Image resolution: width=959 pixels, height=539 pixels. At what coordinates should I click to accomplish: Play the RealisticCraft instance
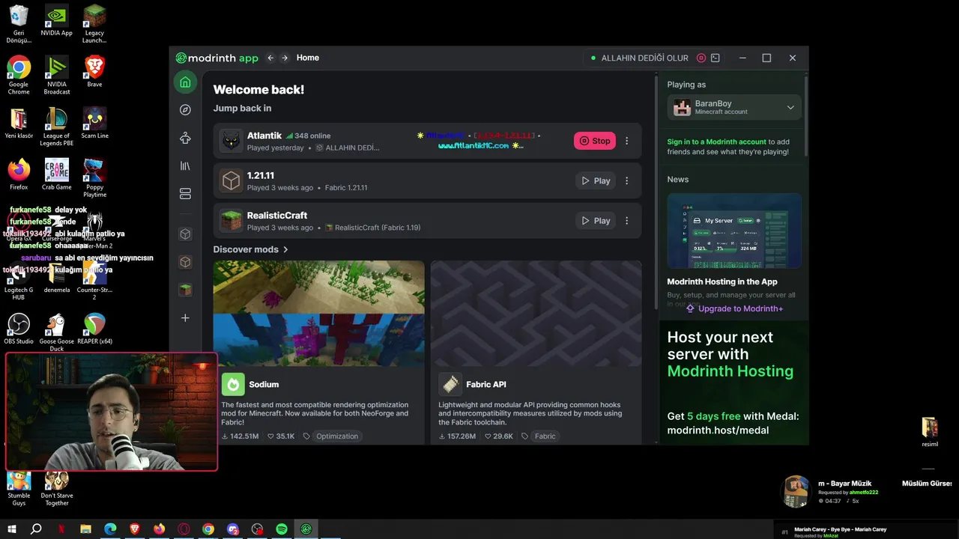[596, 221]
